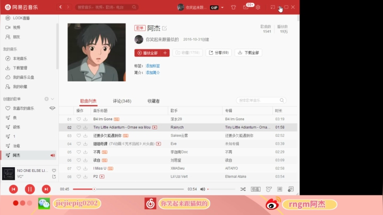
Task: Open the play queue list icon
Action: 290,189
